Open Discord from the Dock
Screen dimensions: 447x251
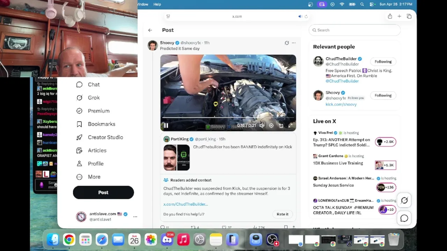[167, 239]
